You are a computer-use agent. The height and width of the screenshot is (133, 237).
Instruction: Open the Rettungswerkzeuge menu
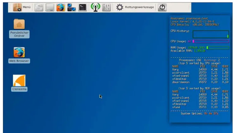pos(135,7)
